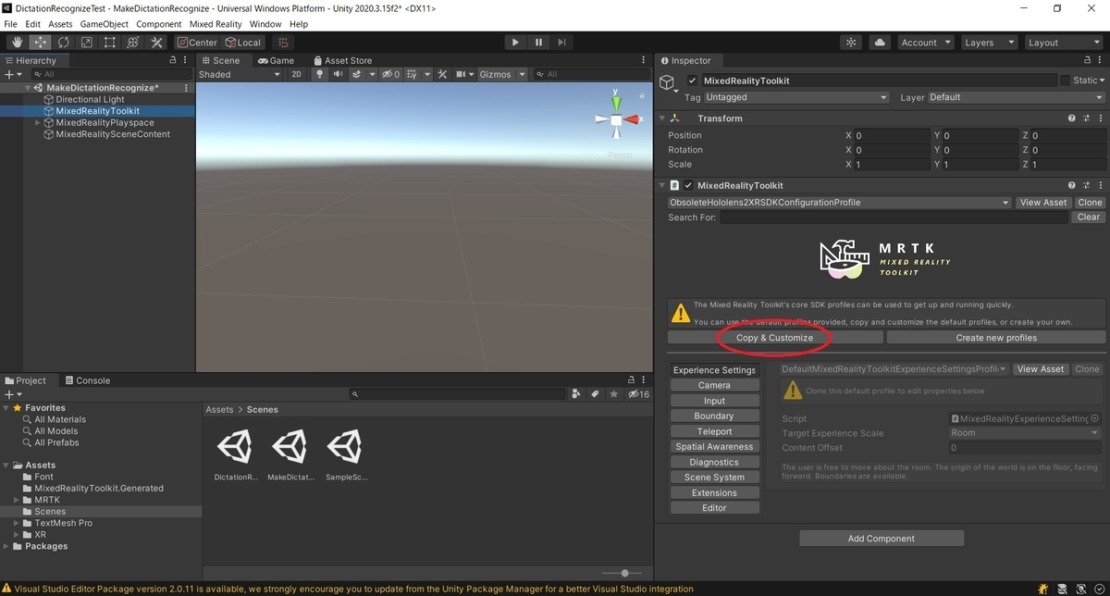
Task: Toggle hidden packages visibility count
Action: click(x=638, y=394)
